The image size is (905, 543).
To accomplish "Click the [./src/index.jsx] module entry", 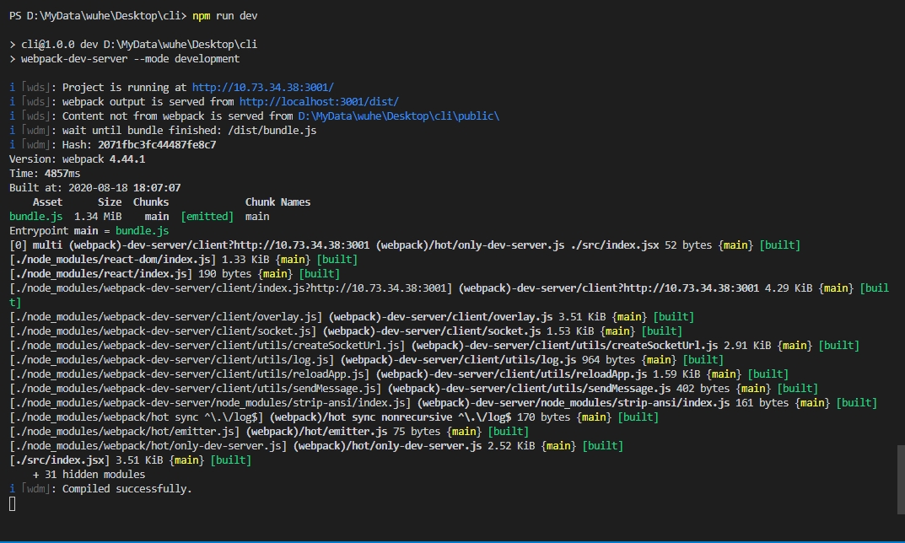I will point(59,460).
